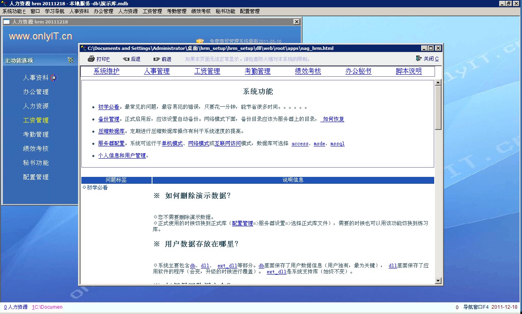Click the printer icon for 打印

pyautogui.click(x=91, y=59)
